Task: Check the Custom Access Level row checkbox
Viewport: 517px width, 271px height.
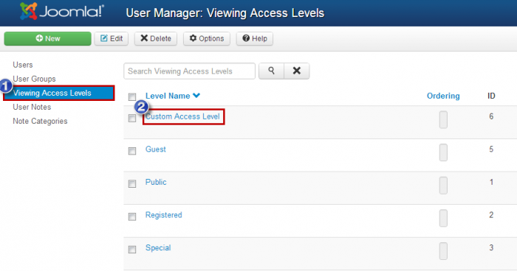Action: point(132,118)
